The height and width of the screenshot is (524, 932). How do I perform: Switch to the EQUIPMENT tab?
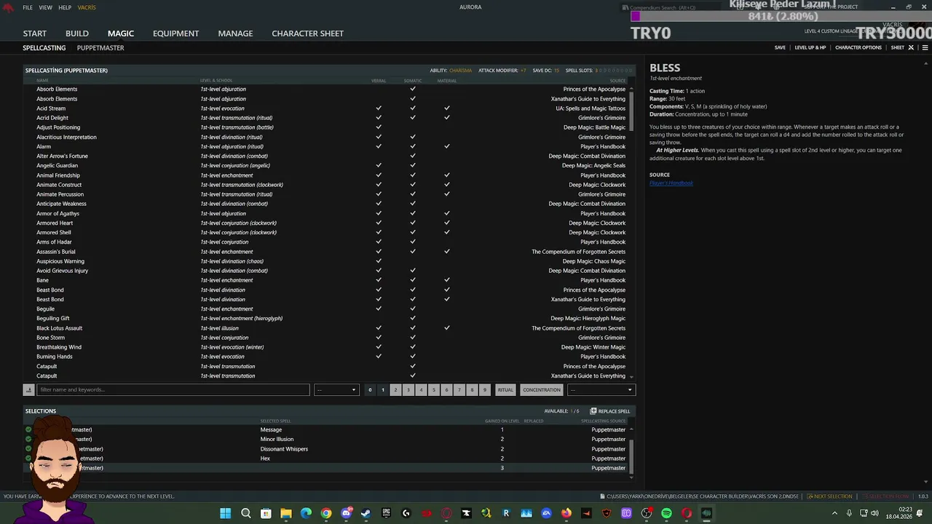tap(175, 33)
